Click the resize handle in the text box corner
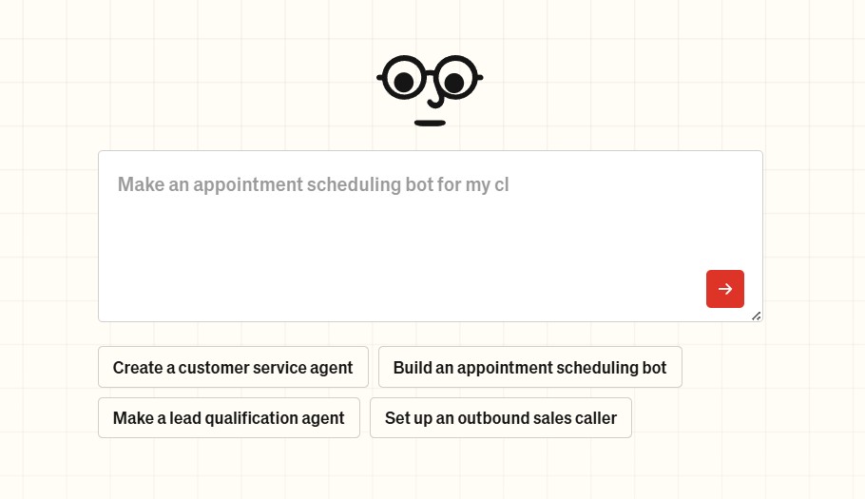The height and width of the screenshot is (499, 865). pos(756,316)
